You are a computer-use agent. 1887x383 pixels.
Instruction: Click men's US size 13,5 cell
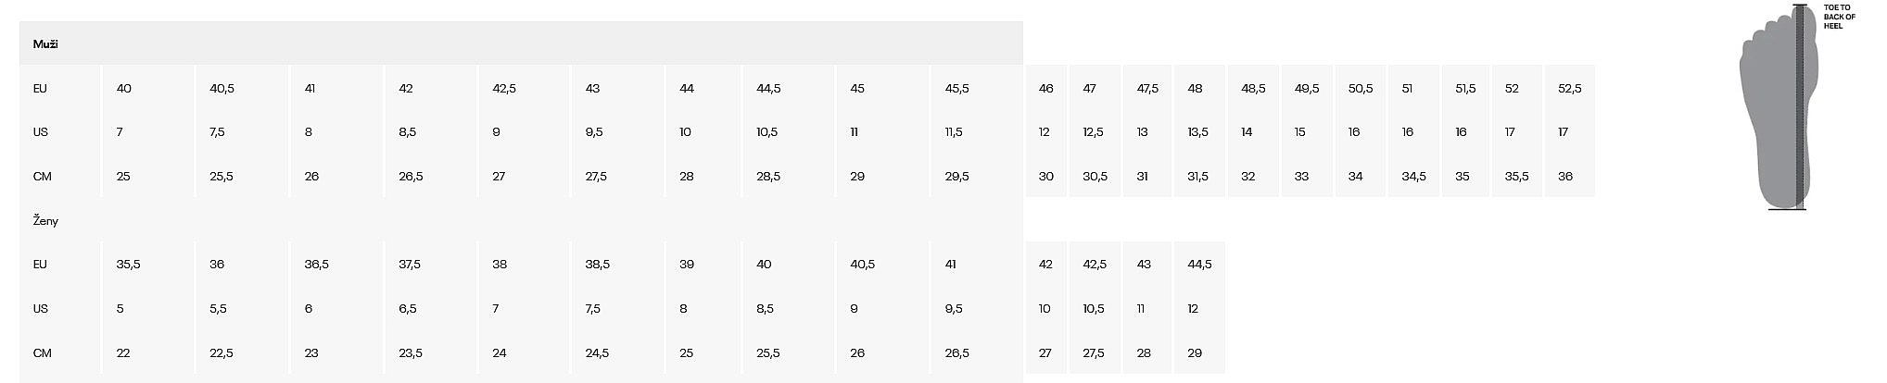point(1198,132)
